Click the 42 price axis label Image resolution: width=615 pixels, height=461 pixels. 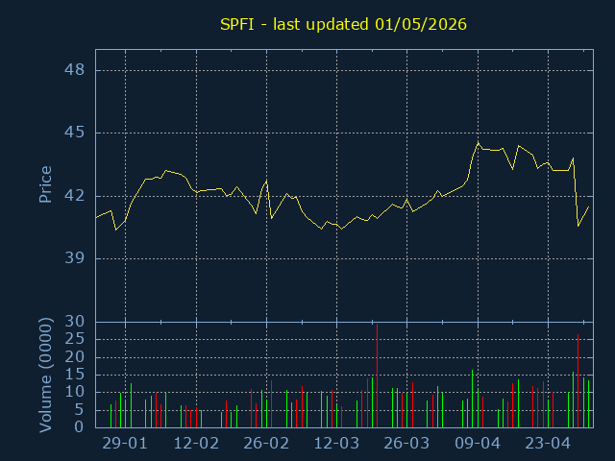(75, 196)
